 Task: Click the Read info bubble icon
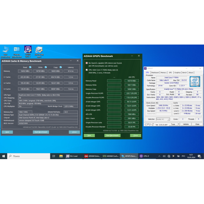(x=30, y=67)
